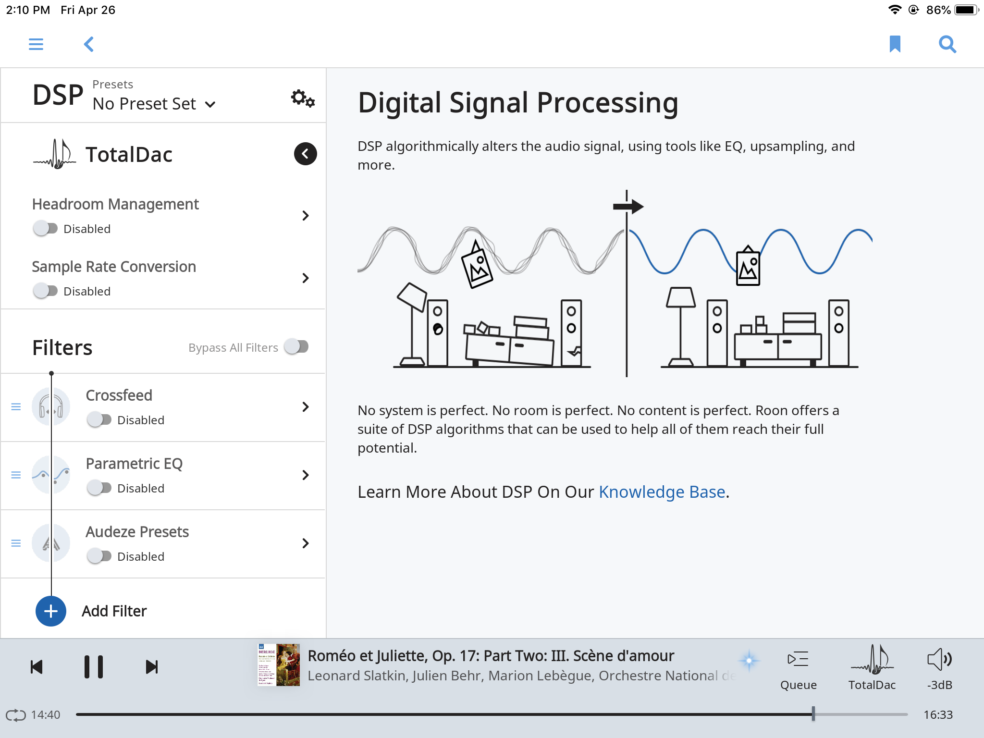Grab the Audeze Presets reorder handle
This screenshot has height=738, width=984.
16,543
